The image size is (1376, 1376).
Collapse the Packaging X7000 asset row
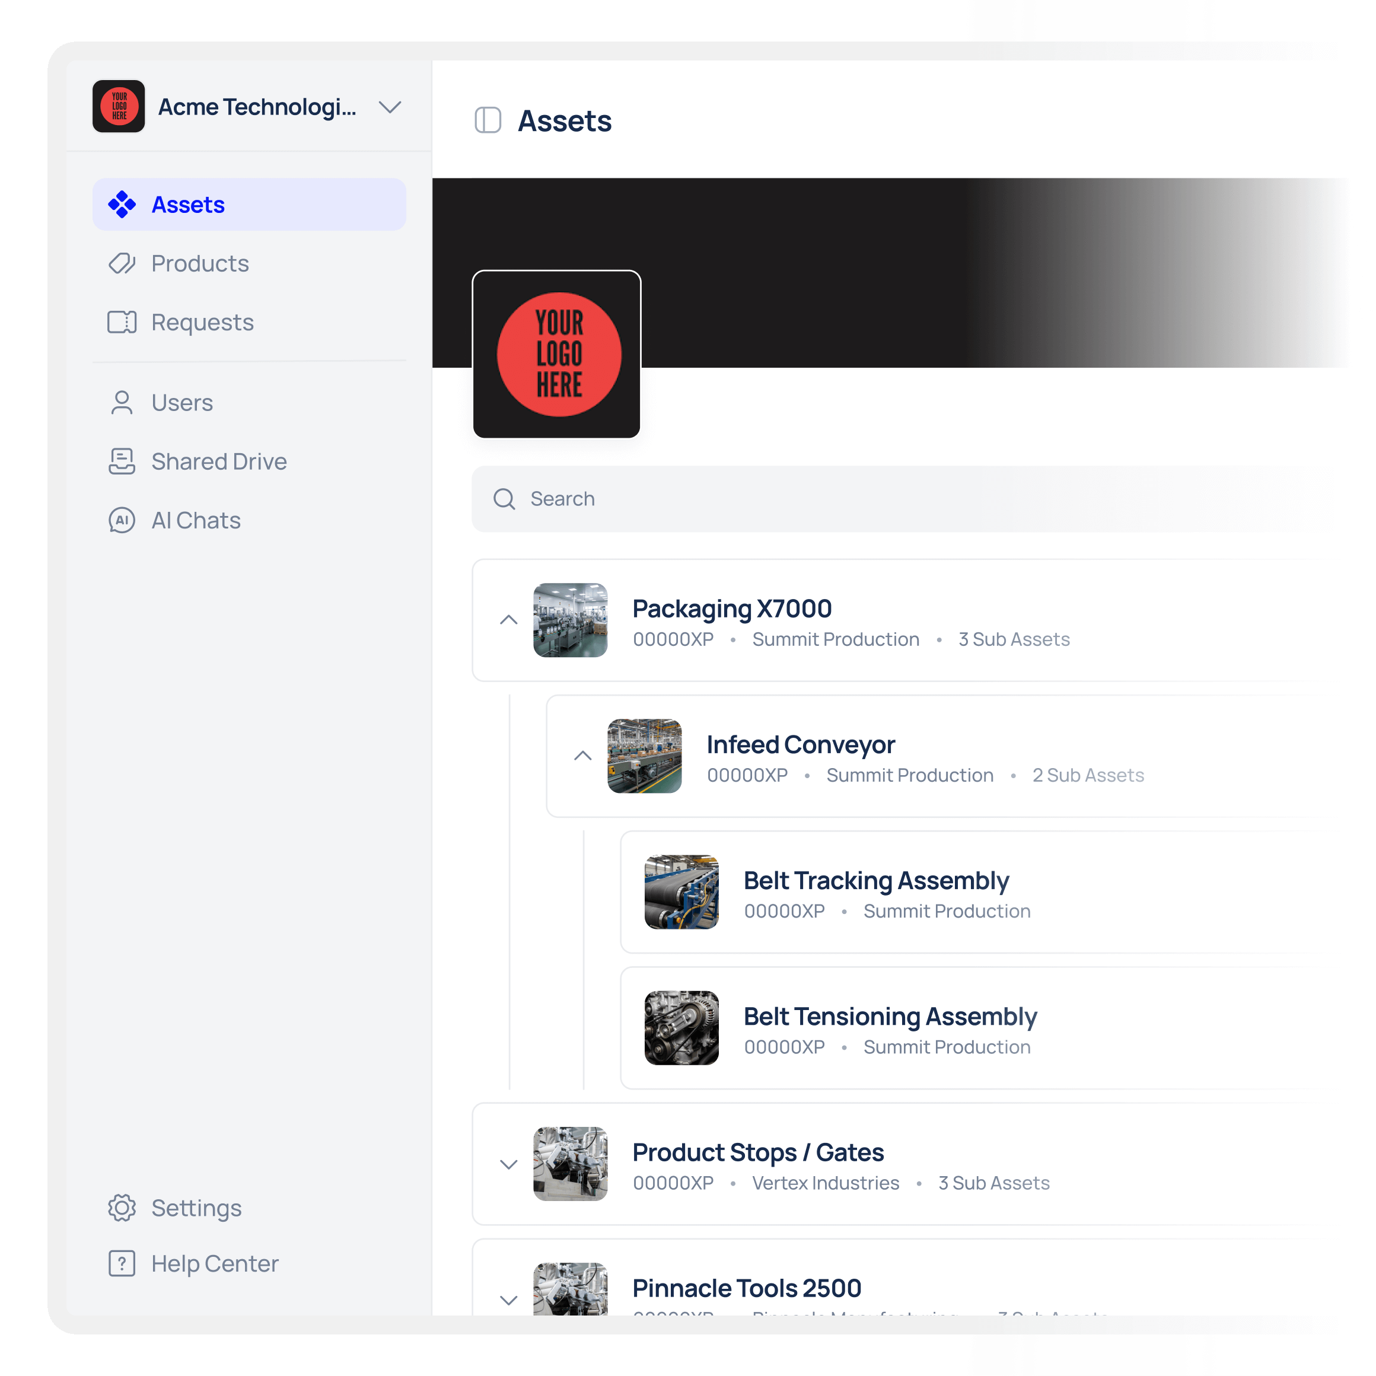(x=508, y=620)
